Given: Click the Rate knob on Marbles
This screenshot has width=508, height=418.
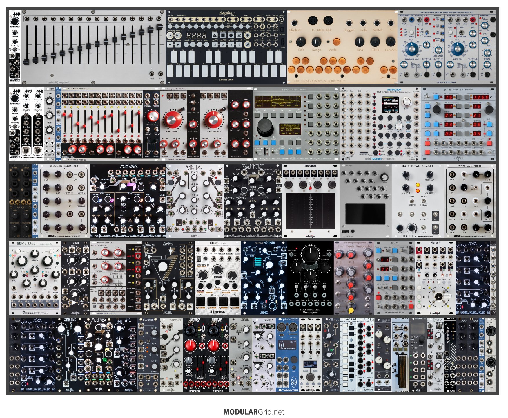Looking at the screenshot, I should click(x=22, y=261).
